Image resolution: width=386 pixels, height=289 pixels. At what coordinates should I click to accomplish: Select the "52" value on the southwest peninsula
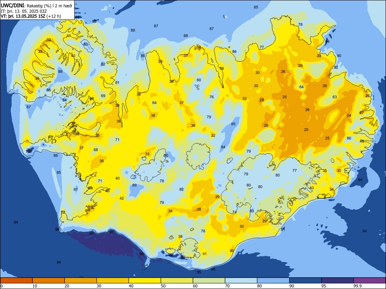(x=63, y=212)
